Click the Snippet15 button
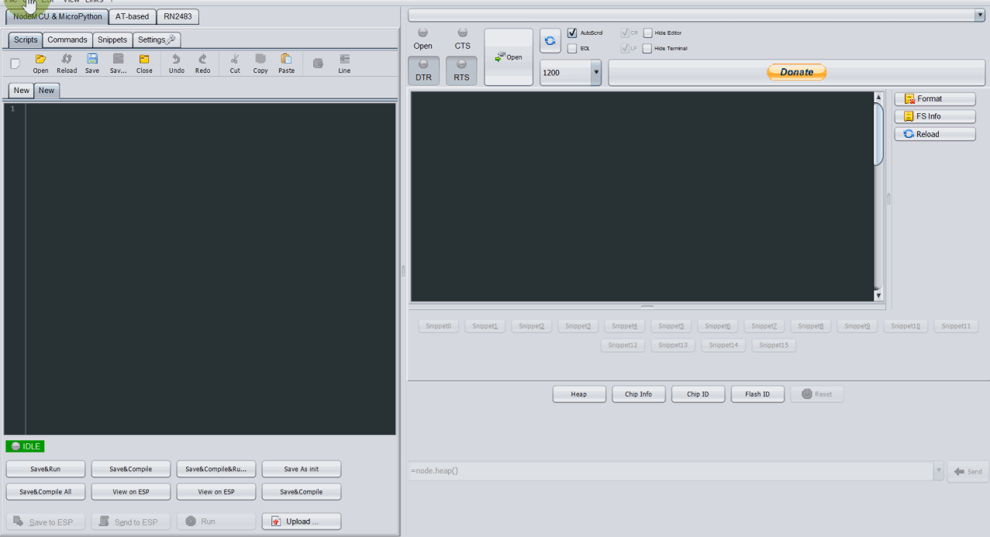Screen dimensions: 990x537 tap(774, 345)
